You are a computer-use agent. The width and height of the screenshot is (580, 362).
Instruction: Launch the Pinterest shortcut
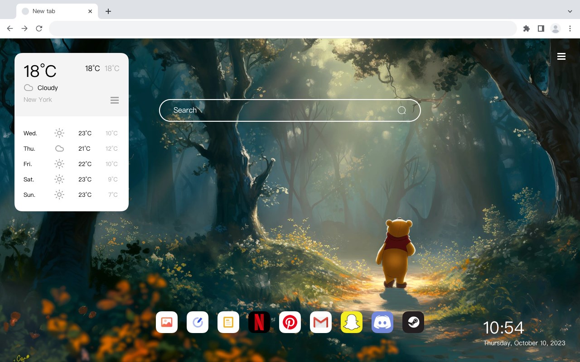[290, 322]
